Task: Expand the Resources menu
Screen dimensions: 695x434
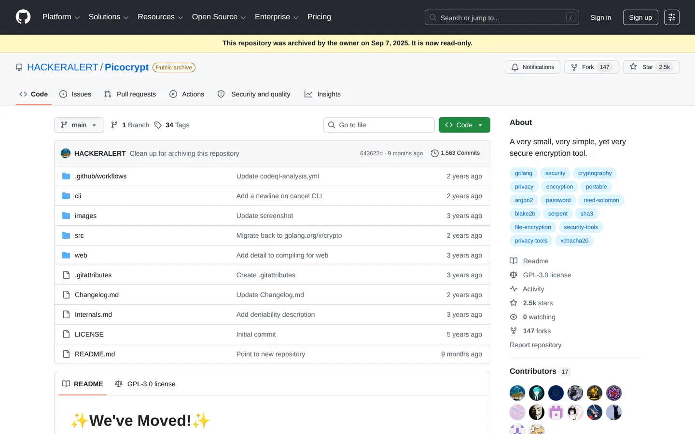Action: pyautogui.click(x=160, y=17)
